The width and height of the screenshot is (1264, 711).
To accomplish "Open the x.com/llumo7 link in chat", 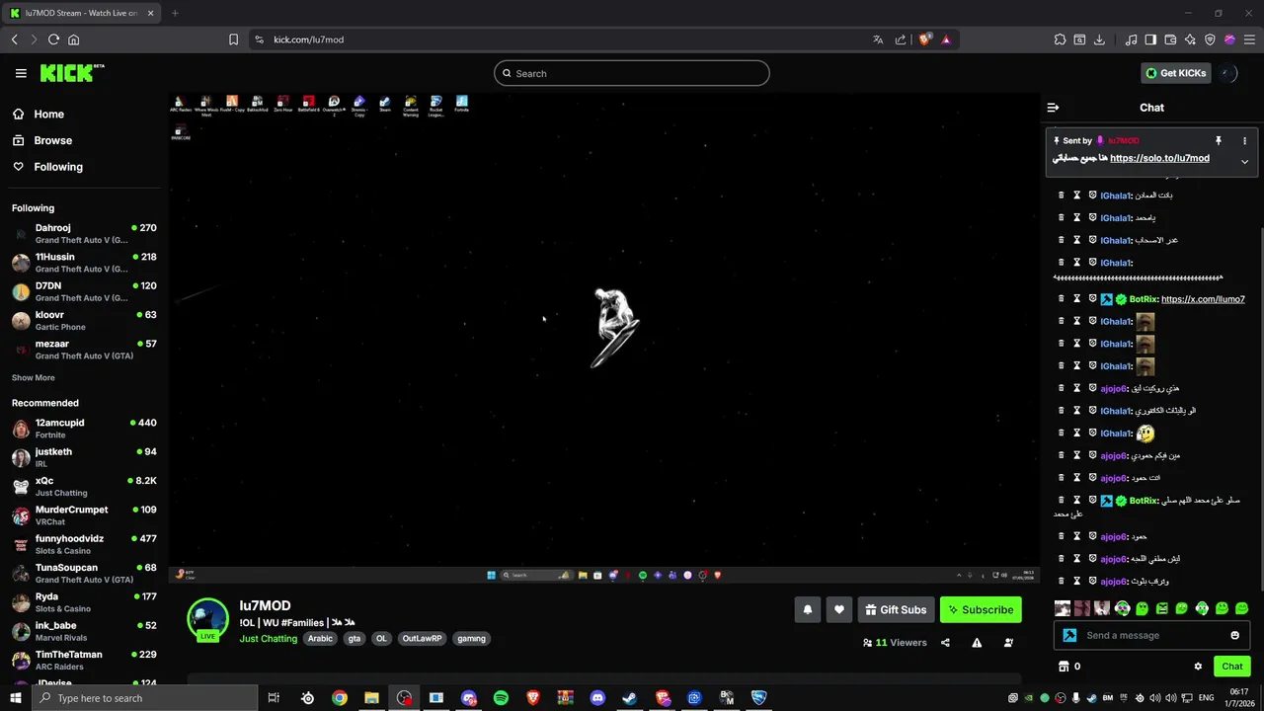I will [x=1203, y=299].
